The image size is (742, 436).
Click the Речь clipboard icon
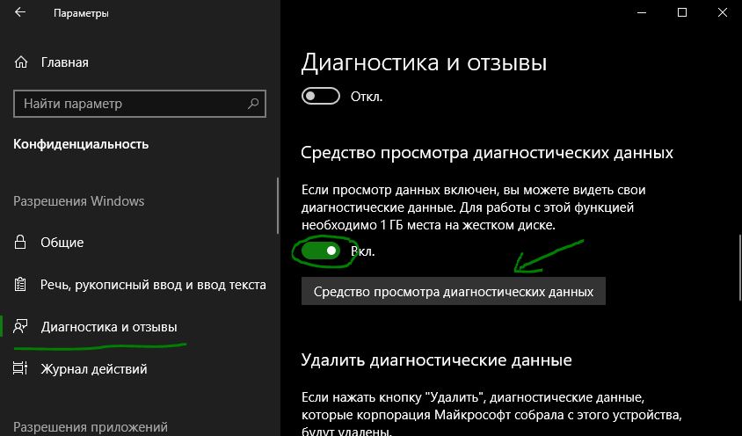point(20,285)
